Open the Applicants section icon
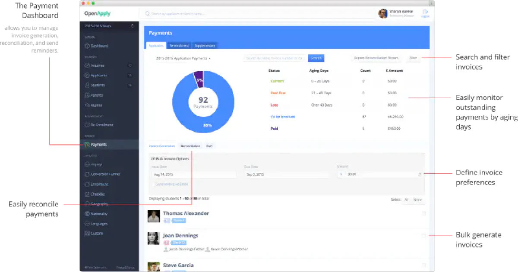The image size is (518, 272). tap(88, 75)
